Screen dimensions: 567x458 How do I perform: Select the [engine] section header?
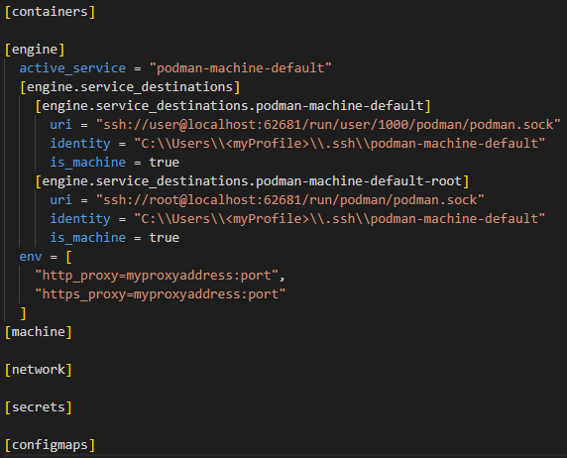[x=35, y=50]
